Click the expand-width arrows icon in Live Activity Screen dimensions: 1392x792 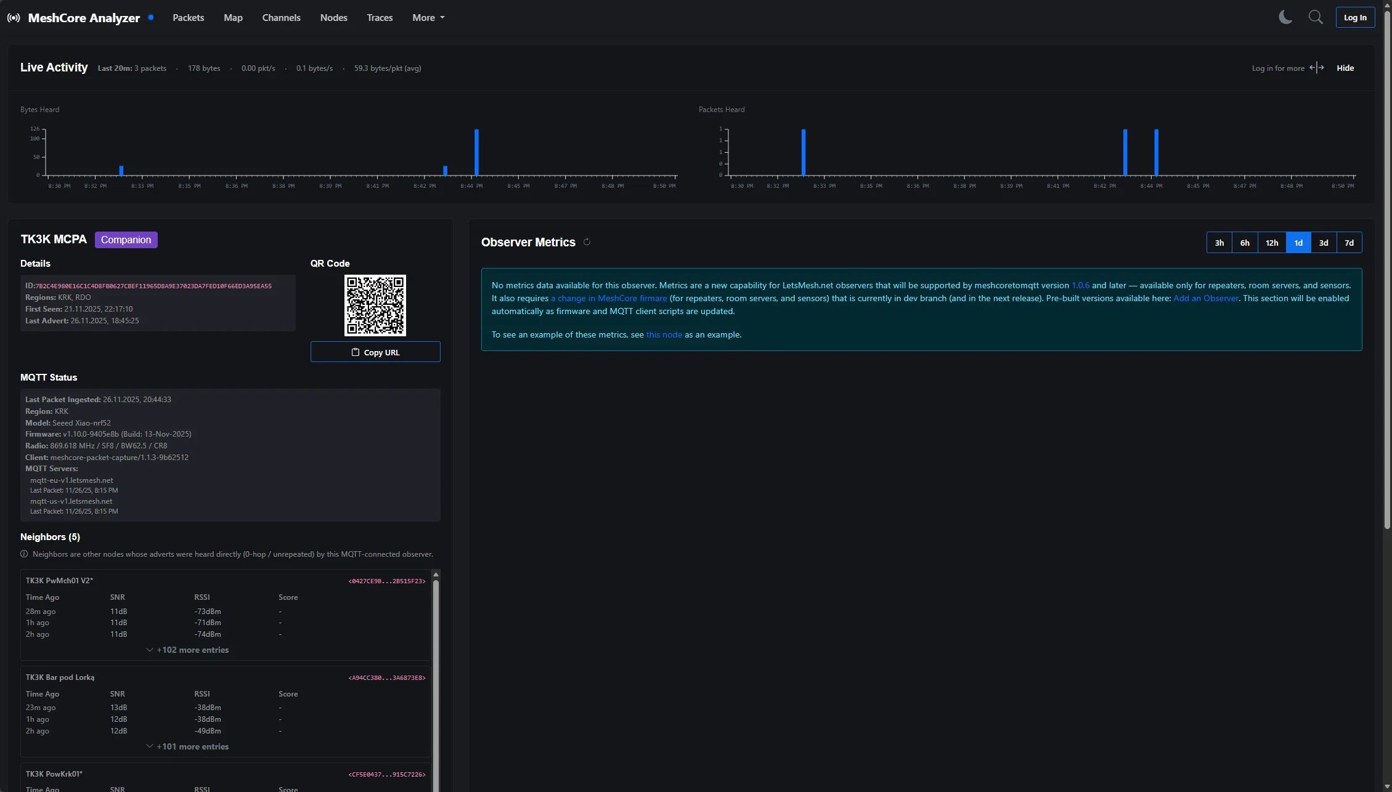point(1317,68)
